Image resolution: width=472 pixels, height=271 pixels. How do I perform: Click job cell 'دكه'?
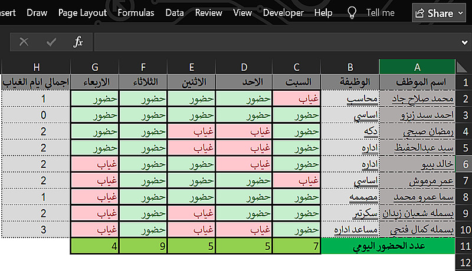pos(350,131)
